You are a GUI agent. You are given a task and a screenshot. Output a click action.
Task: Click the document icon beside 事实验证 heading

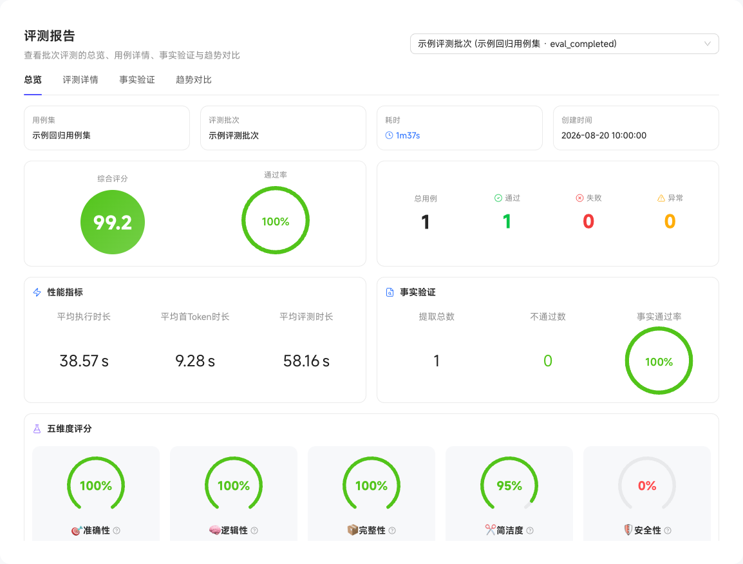390,292
